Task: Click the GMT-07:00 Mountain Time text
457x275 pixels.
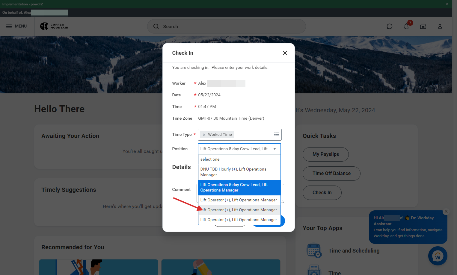Action: point(231,118)
